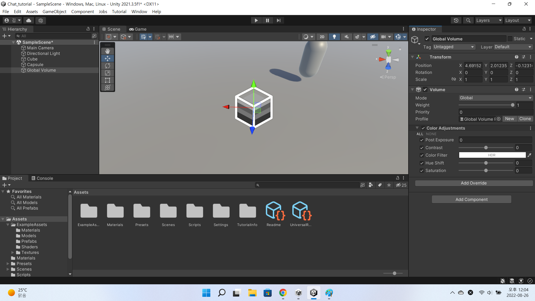Viewport: 535px width, 301px height.
Task: Toggle scene lighting lightbulb icon
Action: [x=334, y=37]
